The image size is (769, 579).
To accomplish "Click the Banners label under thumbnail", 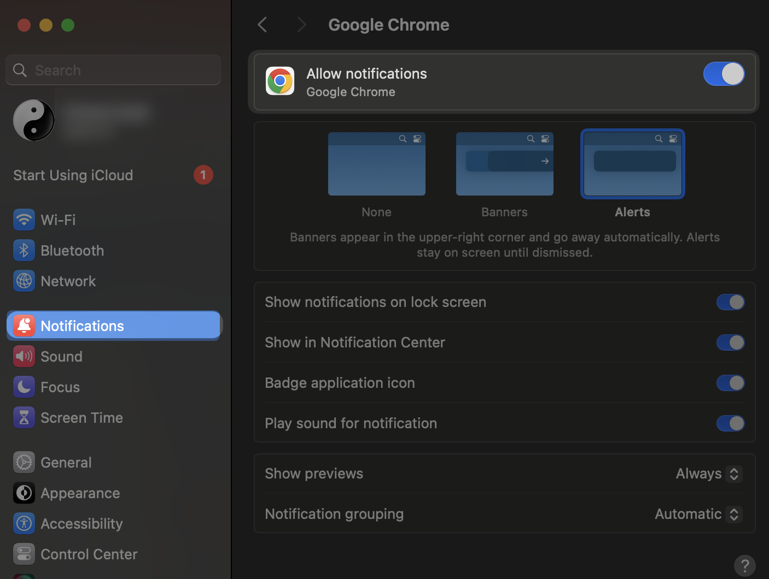I will [x=505, y=212].
